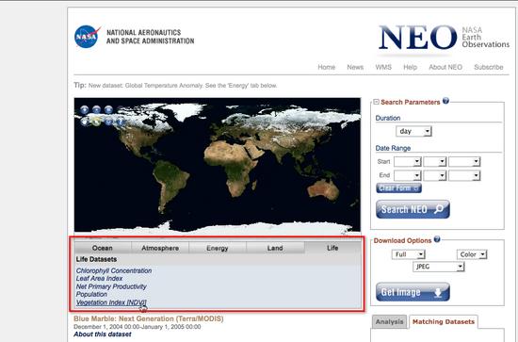Go to Home in top navigation
518x342 pixels.
point(327,67)
